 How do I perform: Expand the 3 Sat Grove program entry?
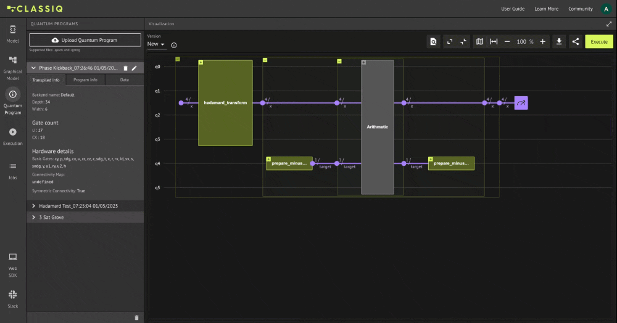click(x=33, y=218)
